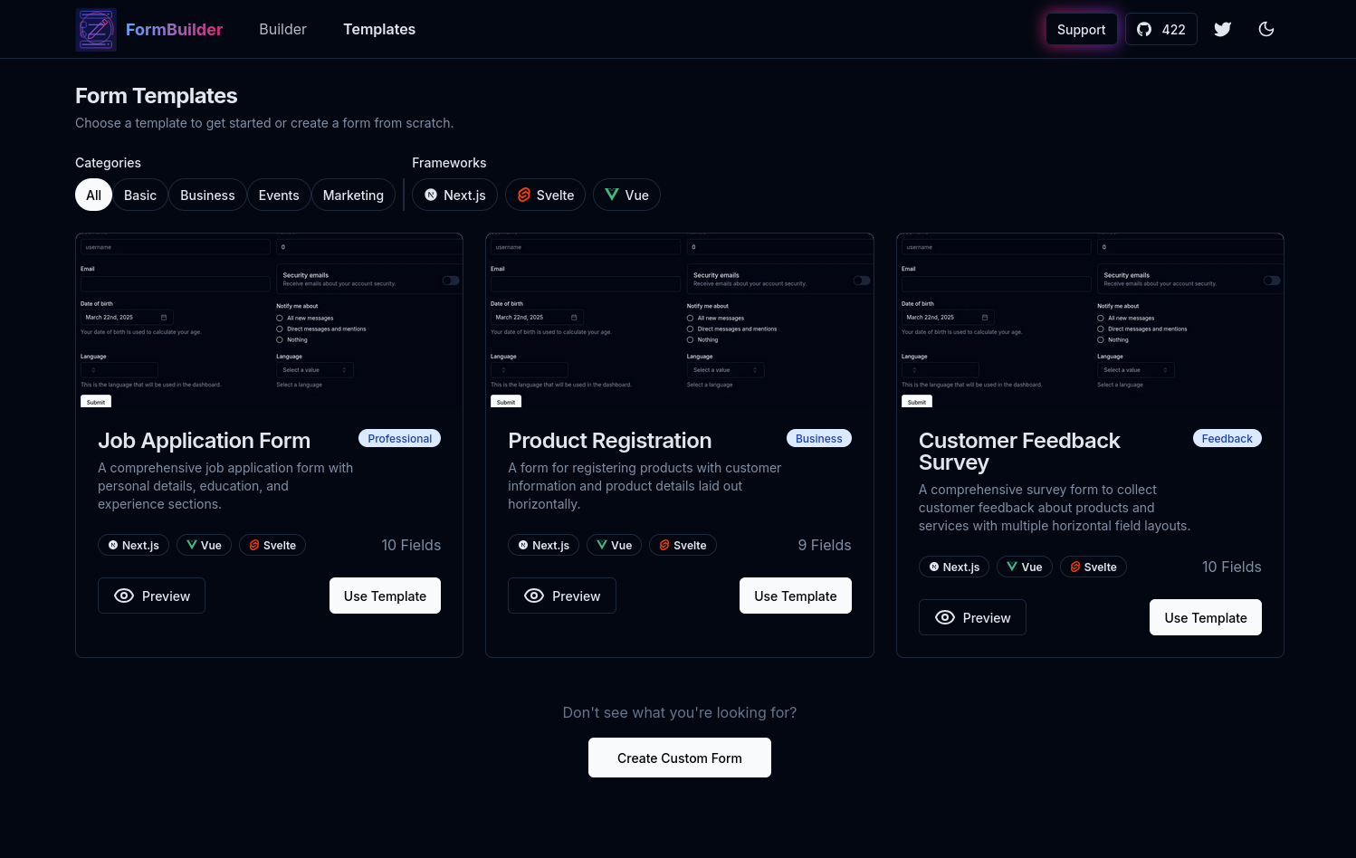1356x858 pixels.
Task: Preview the Job Application Form template
Action: click(x=151, y=596)
